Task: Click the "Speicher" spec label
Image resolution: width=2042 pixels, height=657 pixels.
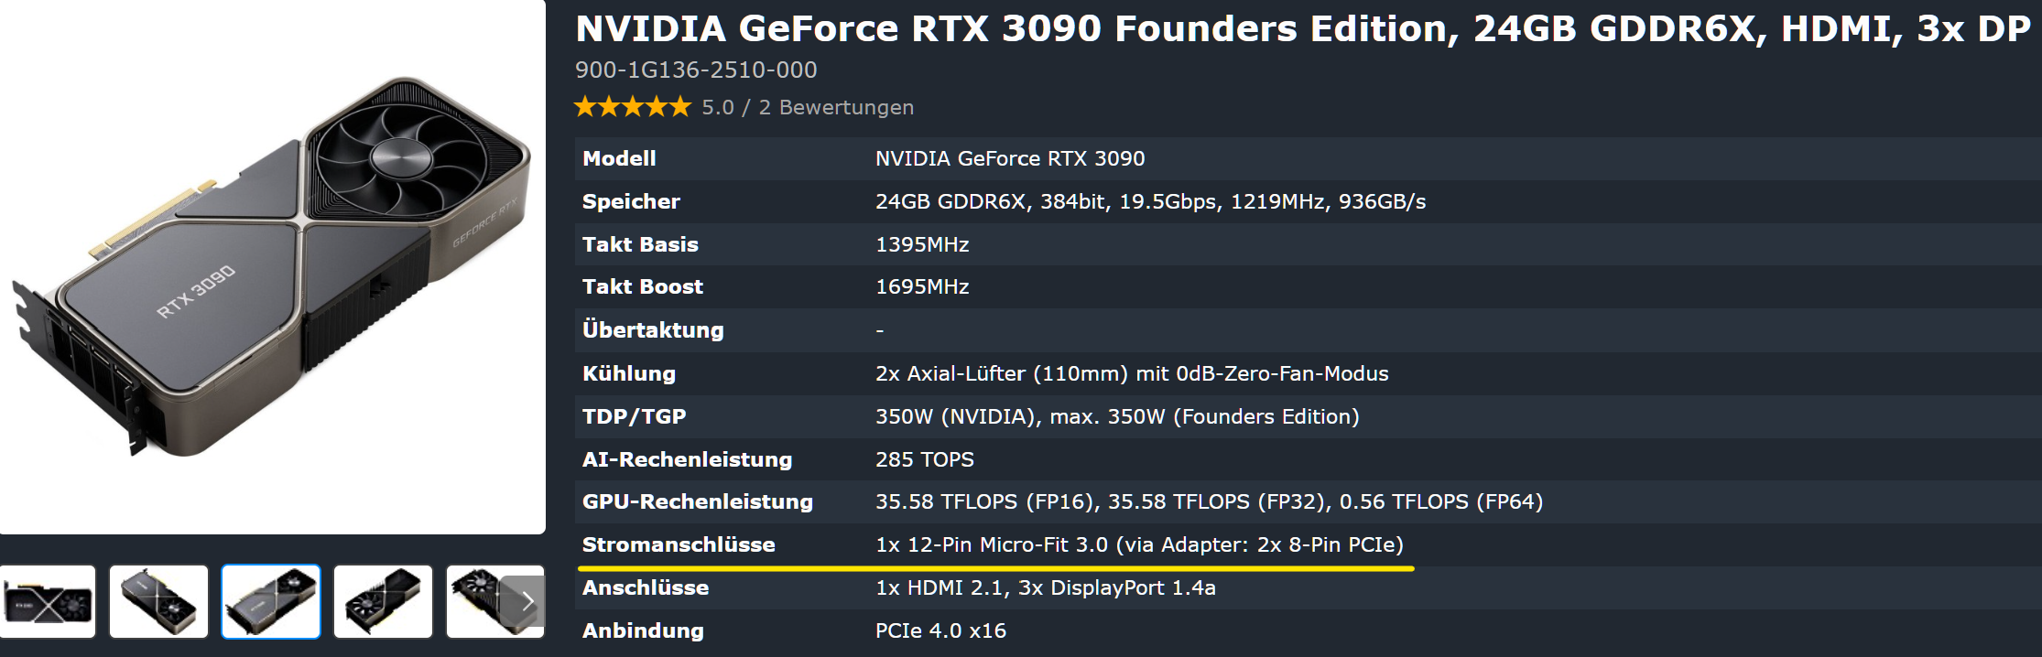Action: pos(631,201)
